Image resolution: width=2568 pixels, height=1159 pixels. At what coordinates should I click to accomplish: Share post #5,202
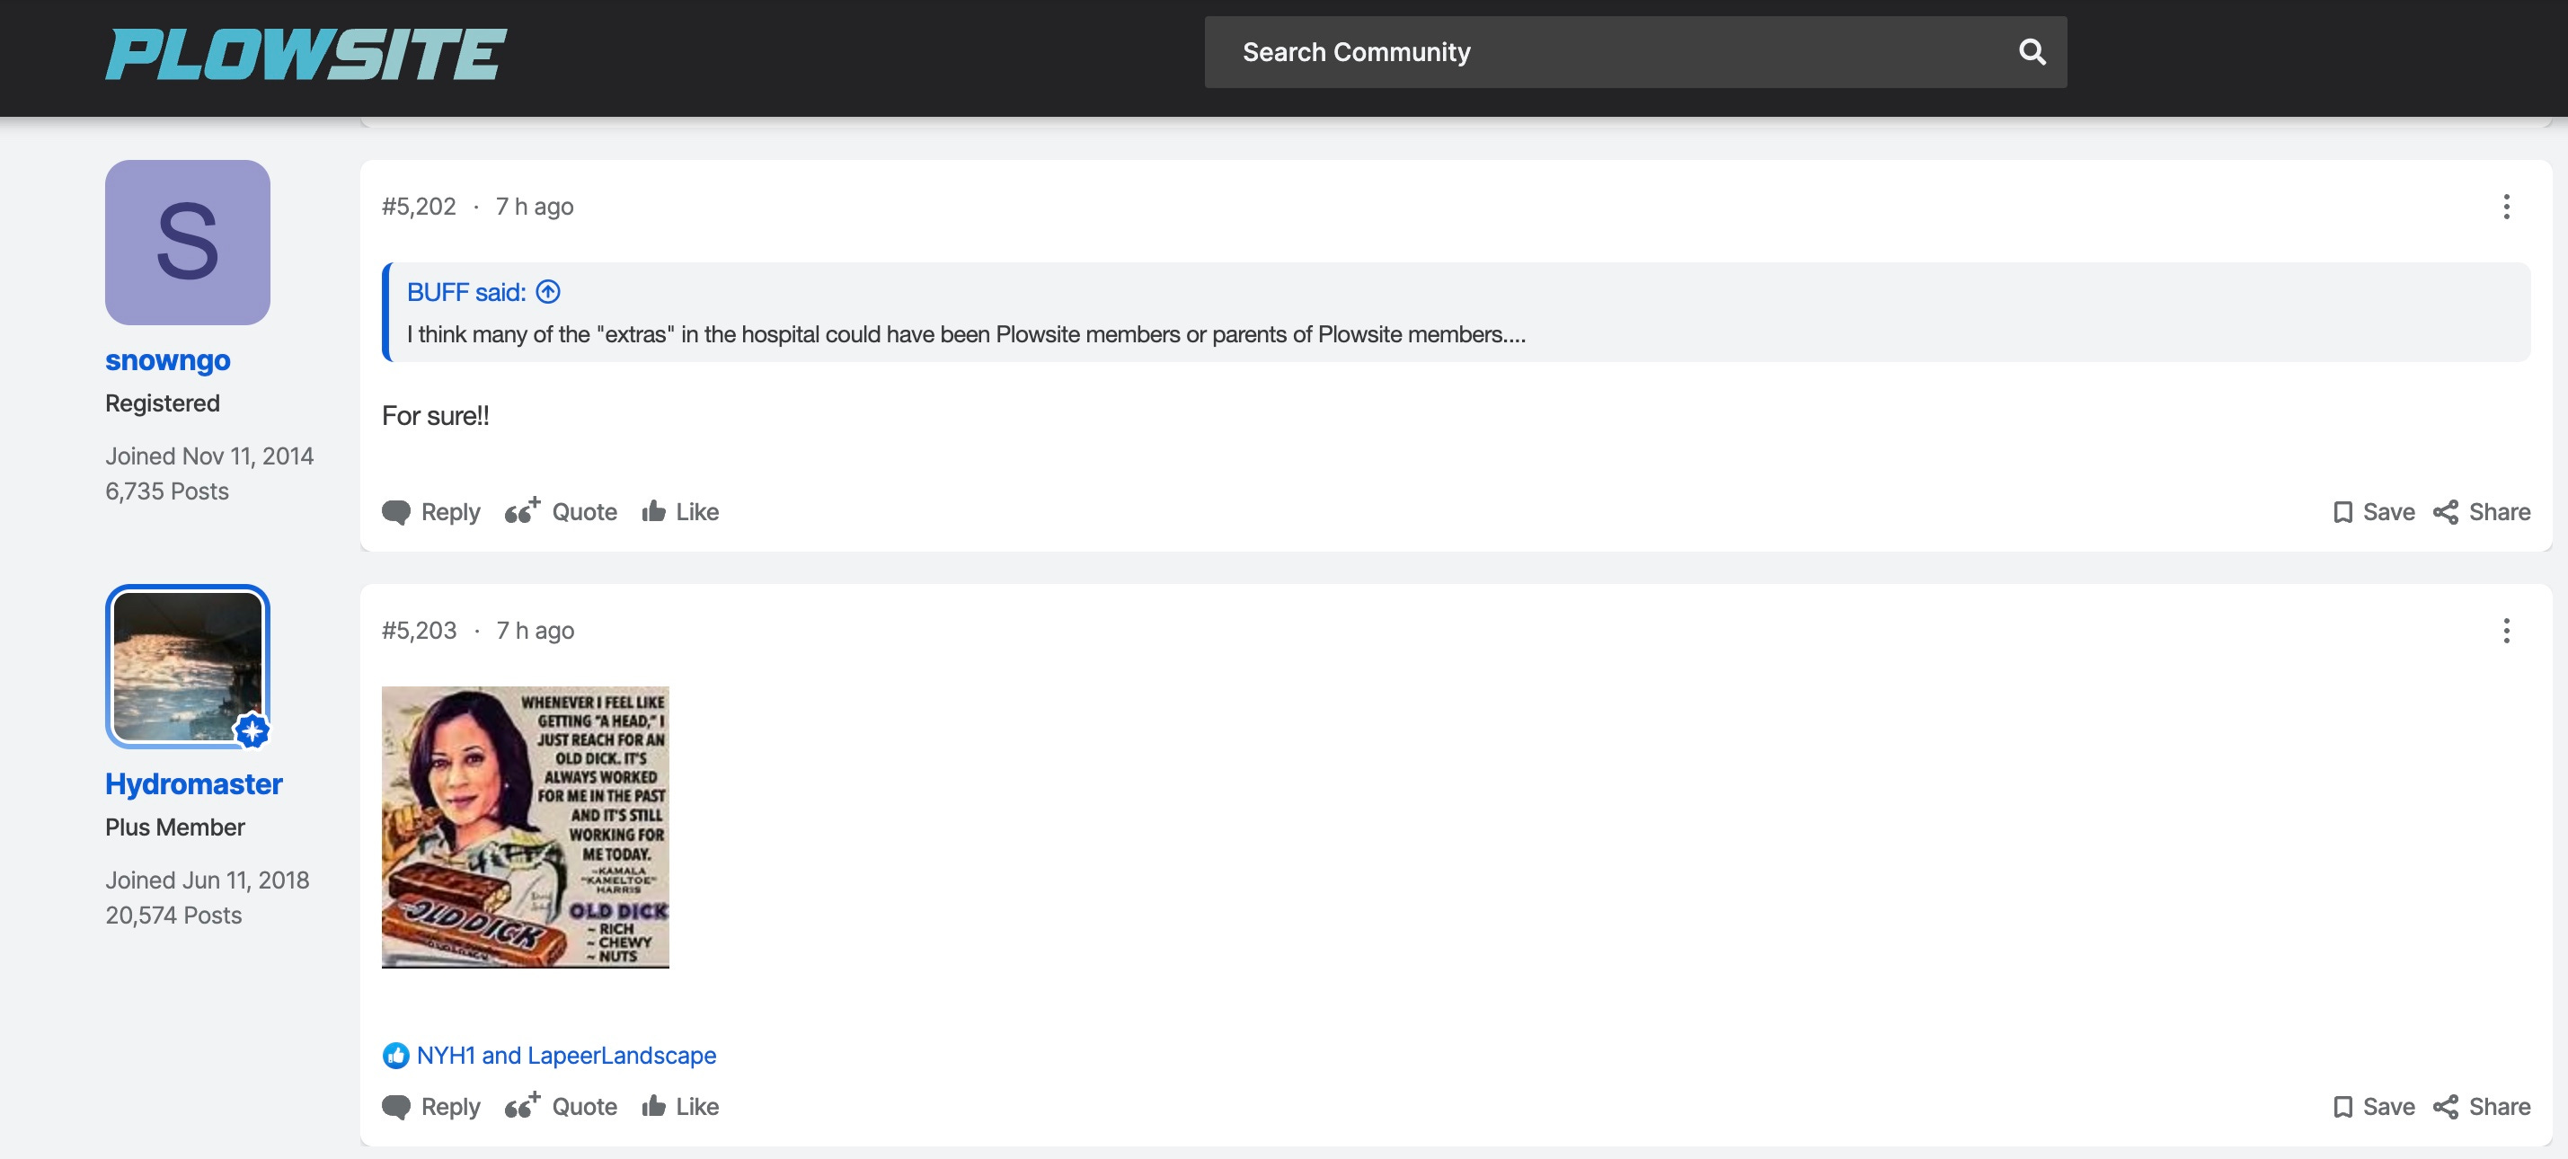[x=2483, y=512]
